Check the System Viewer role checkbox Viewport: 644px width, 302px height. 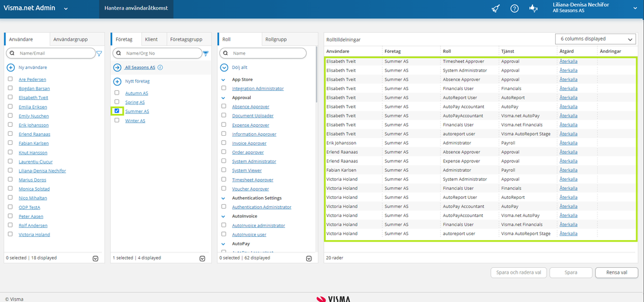[x=224, y=170]
